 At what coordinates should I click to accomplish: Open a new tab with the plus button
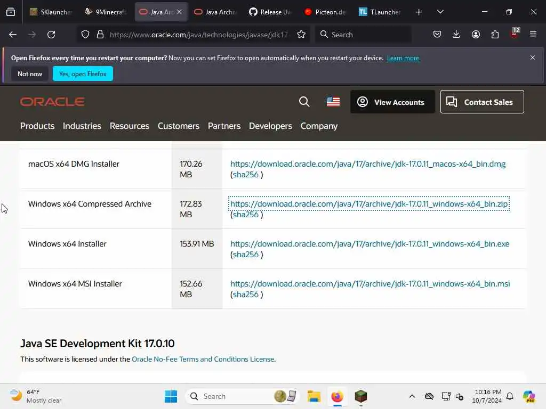[419, 12]
